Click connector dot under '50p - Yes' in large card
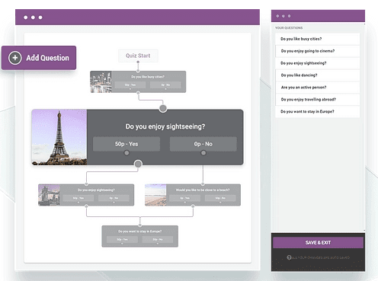 pos(127,153)
